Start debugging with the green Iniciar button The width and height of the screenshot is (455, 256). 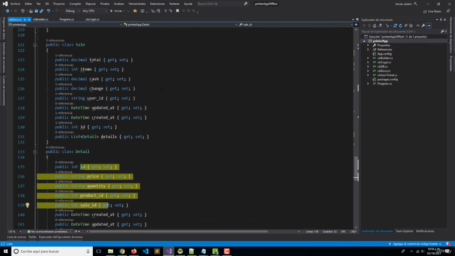(116, 11)
